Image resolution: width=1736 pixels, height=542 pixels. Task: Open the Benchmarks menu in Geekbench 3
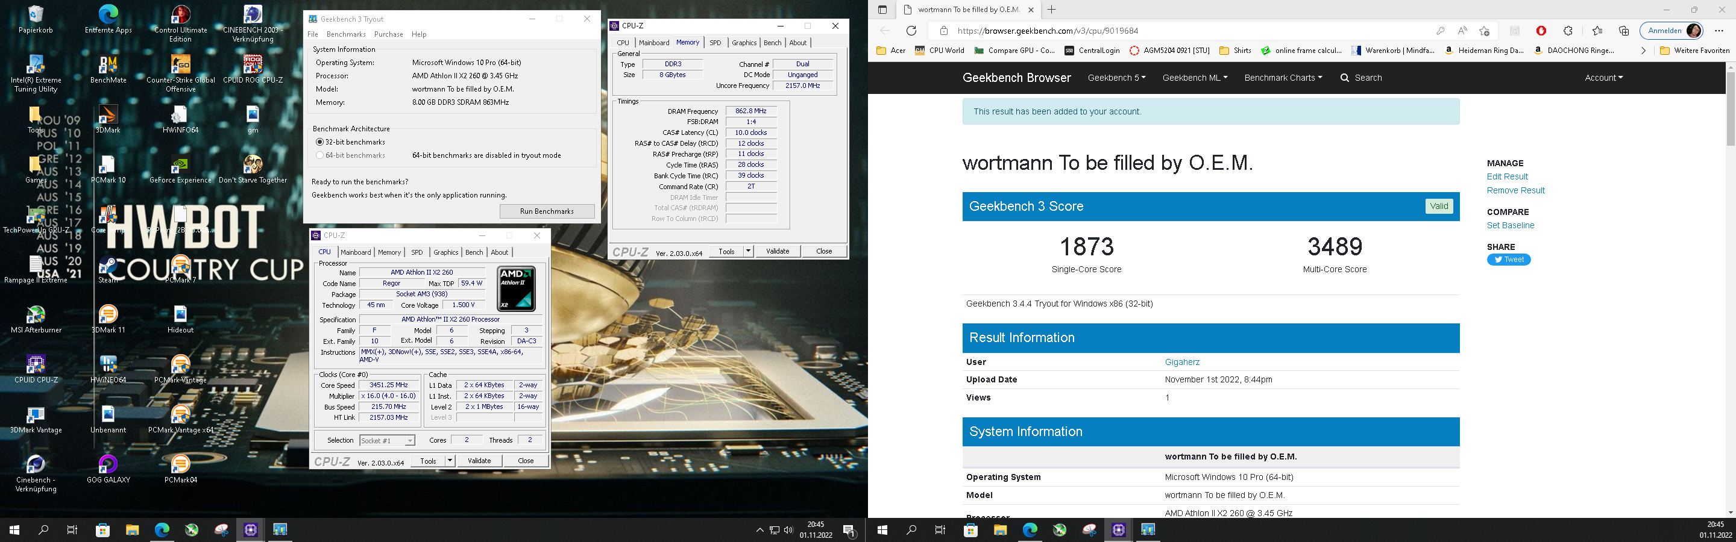pyautogui.click(x=346, y=34)
